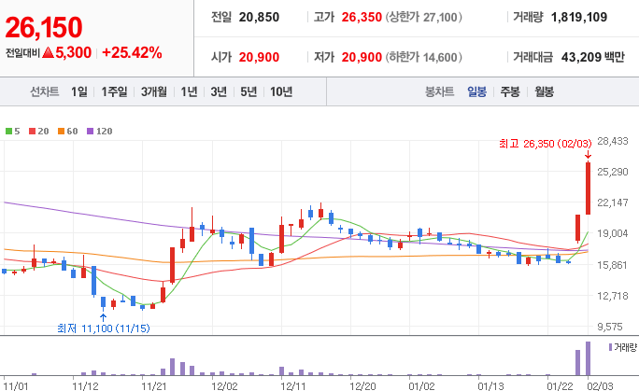Click the 01/22 date axis label
This screenshot has width=639, height=391.
(560, 385)
